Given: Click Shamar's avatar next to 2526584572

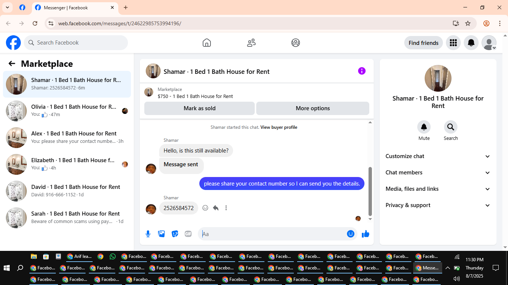Looking at the screenshot, I should (151, 209).
